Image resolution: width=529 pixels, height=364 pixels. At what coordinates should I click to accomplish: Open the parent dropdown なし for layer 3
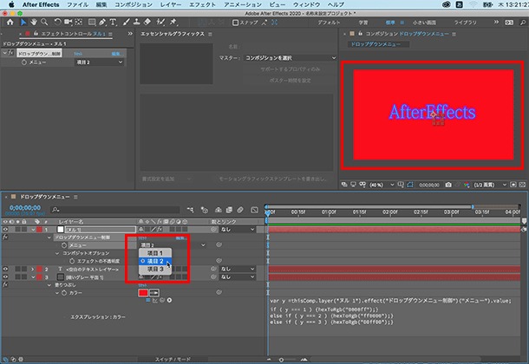(x=238, y=277)
